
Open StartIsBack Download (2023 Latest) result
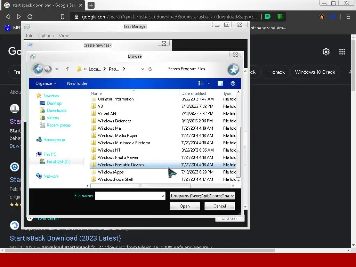[65, 238]
